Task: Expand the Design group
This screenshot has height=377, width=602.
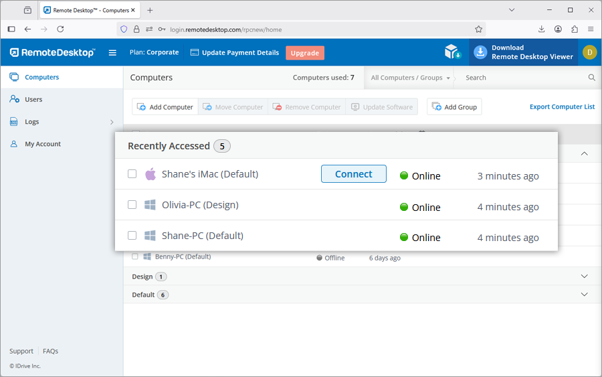Action: click(x=584, y=277)
